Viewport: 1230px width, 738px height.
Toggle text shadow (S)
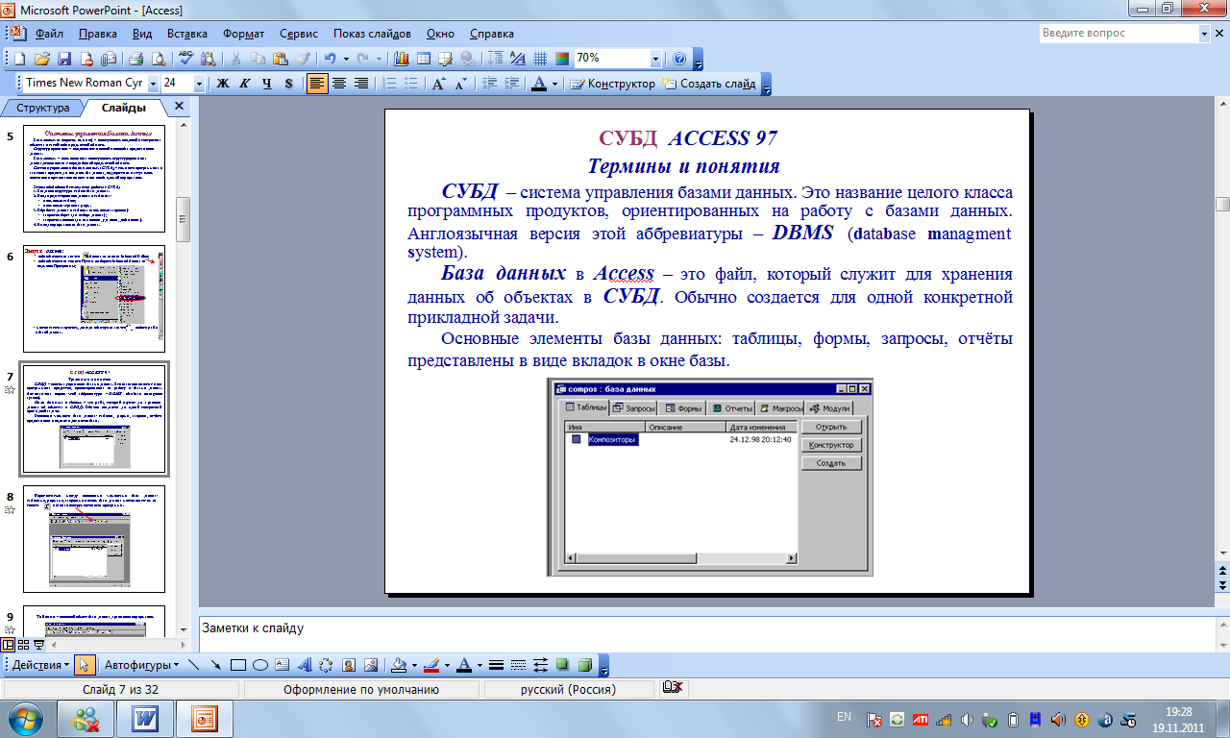point(288,84)
